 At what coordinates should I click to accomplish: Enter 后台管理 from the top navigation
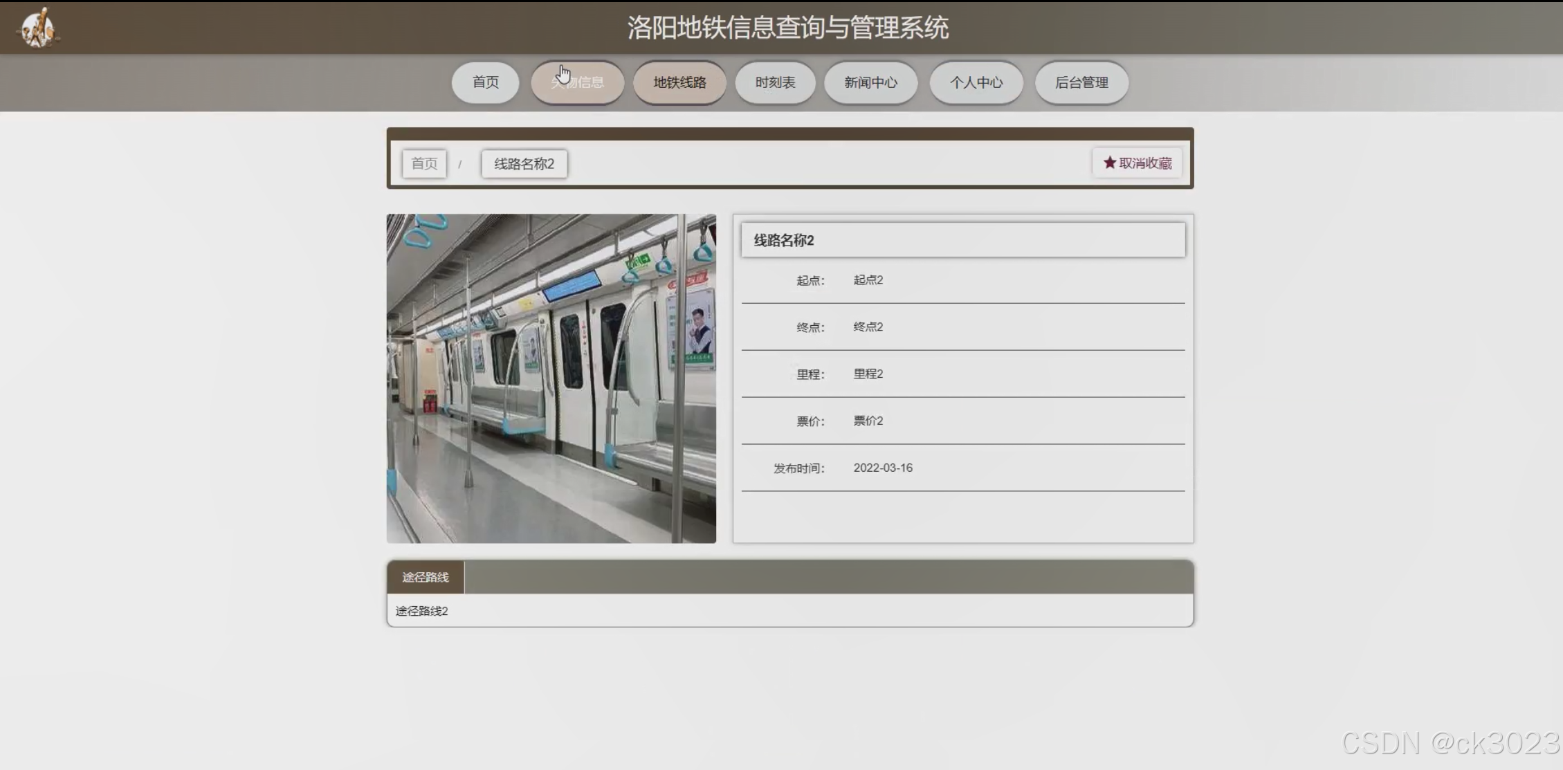click(x=1081, y=82)
